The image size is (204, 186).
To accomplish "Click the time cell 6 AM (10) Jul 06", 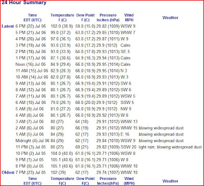I will (31, 102).
